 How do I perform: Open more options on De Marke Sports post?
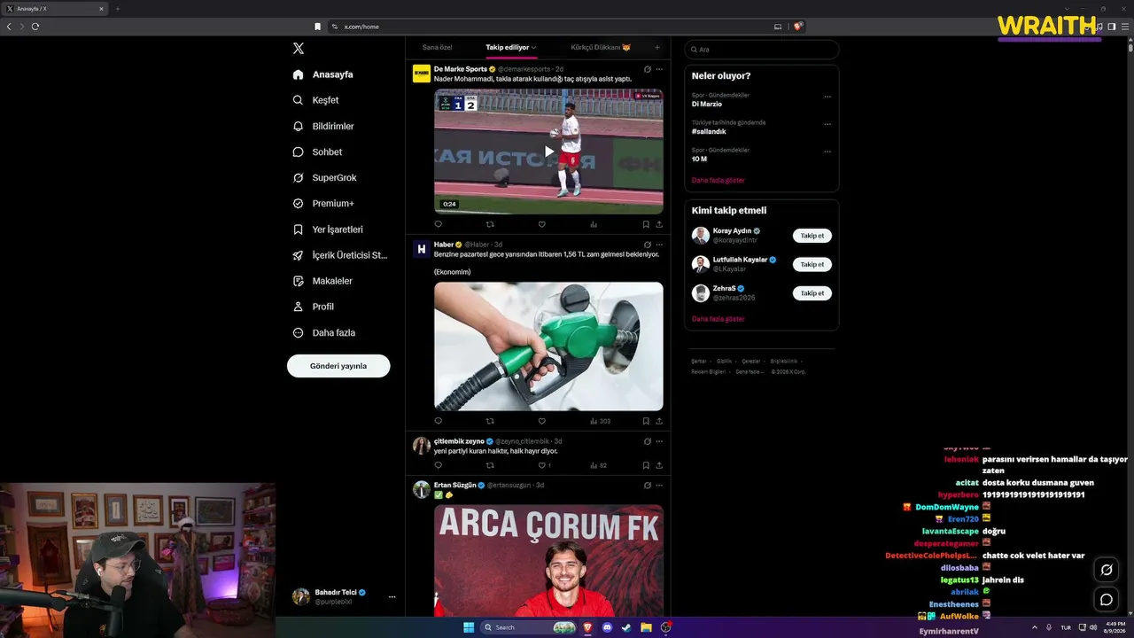pyautogui.click(x=659, y=69)
